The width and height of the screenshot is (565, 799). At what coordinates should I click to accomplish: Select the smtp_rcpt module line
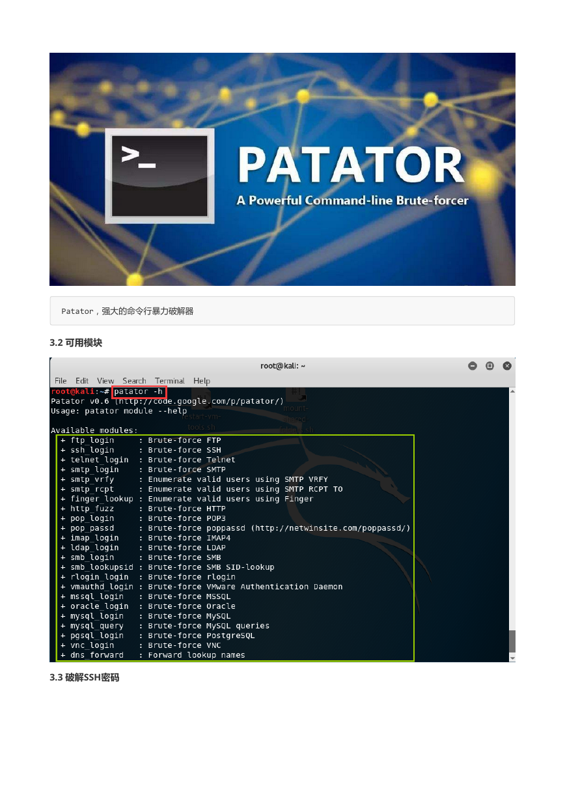pyautogui.click(x=201, y=489)
